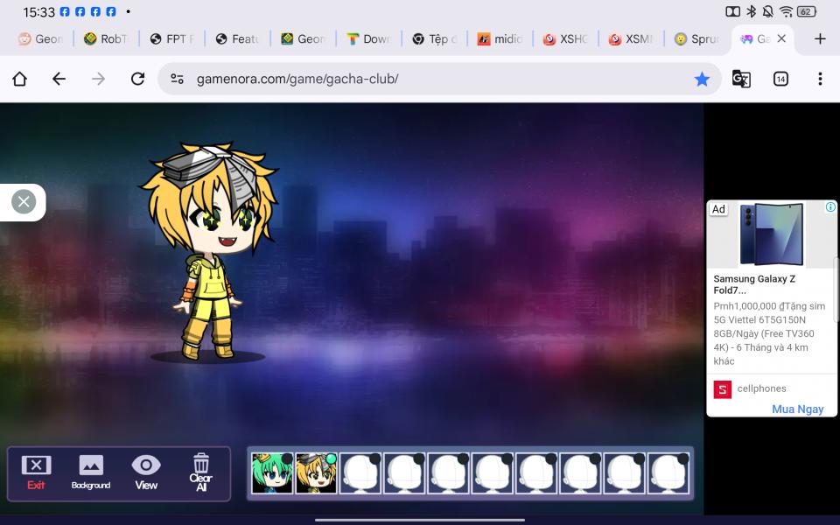Screen dimensions: 840x525
Task: Switch to the Tệp tab
Action: pyautogui.click(x=434, y=39)
